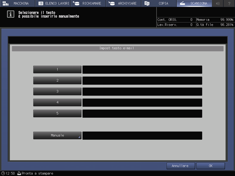Image resolution: width=235 pixels, height=176 pixels.
Task: Switch to ELENCO LAVORI tab
Action: pyautogui.click(x=53, y=3)
